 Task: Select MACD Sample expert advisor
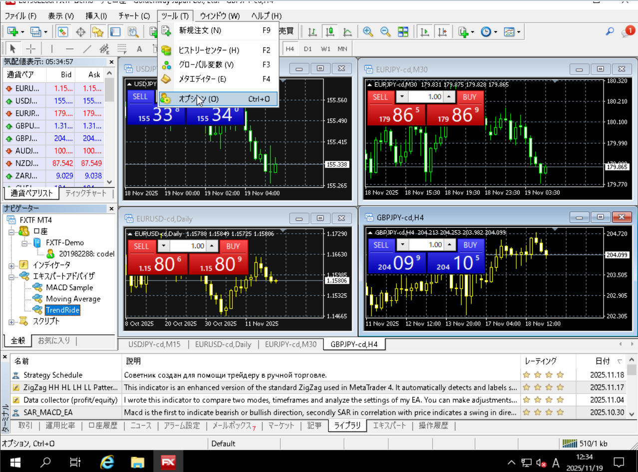point(69,287)
